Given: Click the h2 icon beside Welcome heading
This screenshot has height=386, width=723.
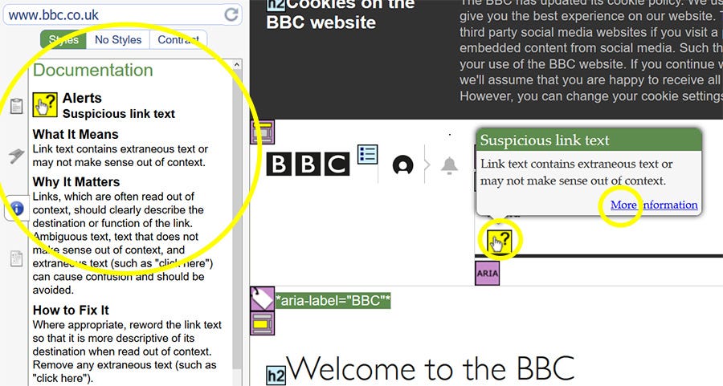Looking at the screenshot, I should pyautogui.click(x=276, y=376).
